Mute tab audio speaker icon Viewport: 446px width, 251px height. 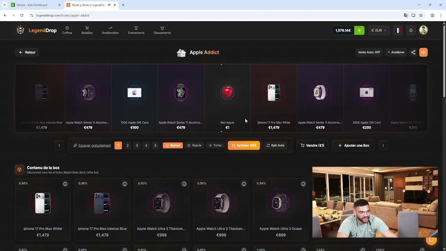click(x=109, y=5)
